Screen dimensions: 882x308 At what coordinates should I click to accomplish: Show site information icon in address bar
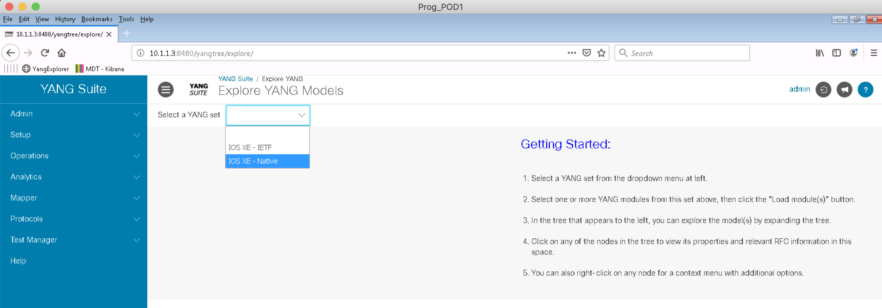tap(140, 53)
